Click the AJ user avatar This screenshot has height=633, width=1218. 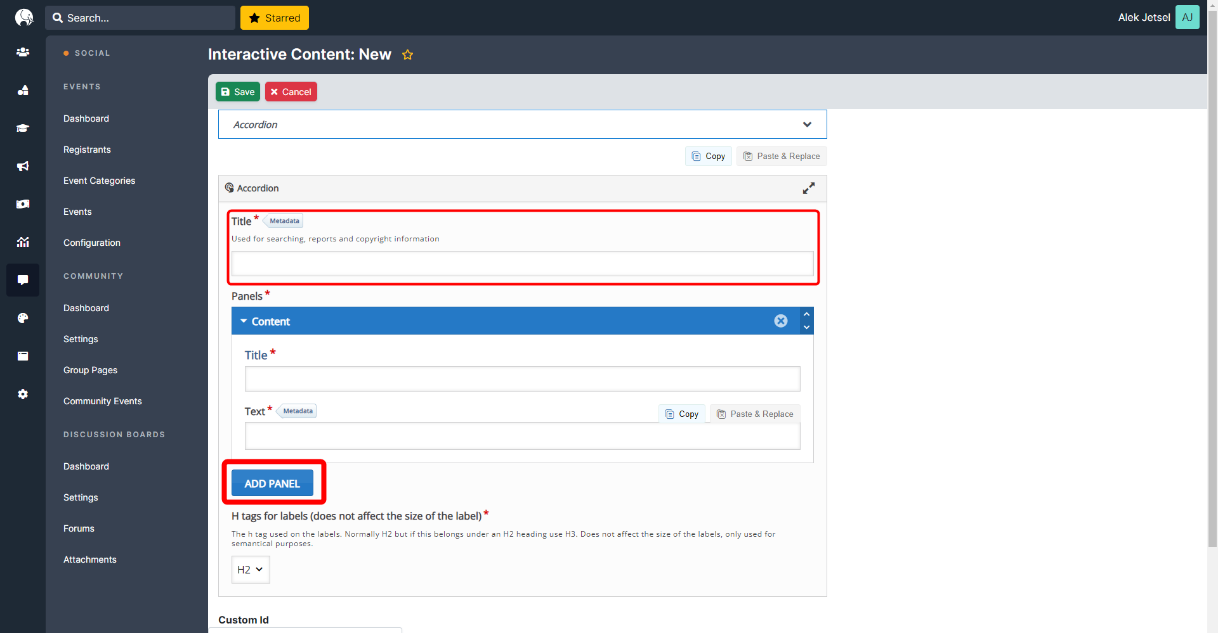click(1187, 17)
